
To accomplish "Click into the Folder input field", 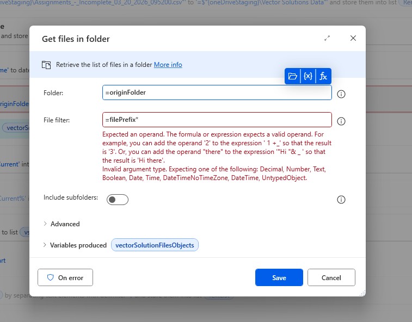I will click(217, 92).
